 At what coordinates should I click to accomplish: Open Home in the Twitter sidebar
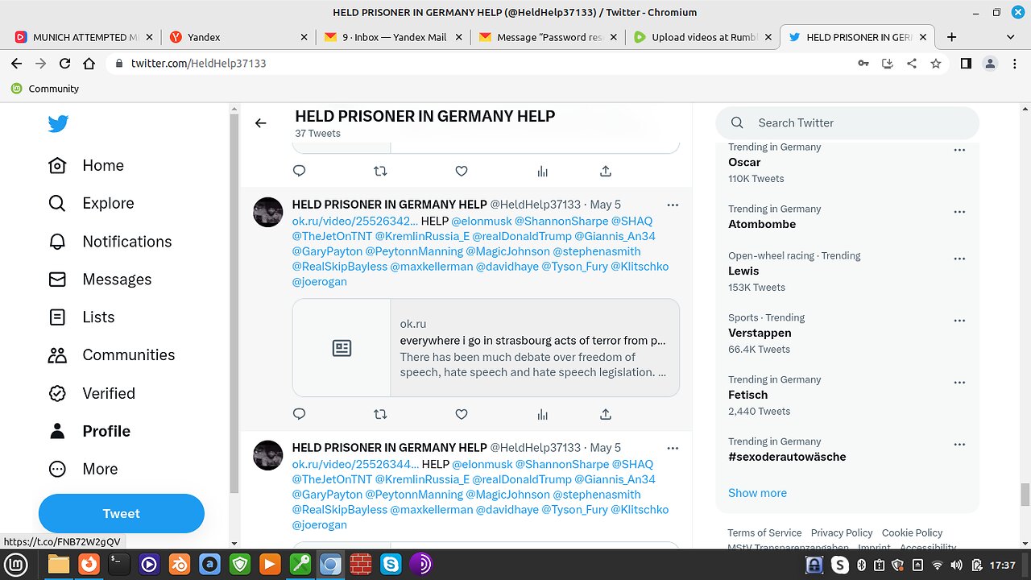pos(86,165)
